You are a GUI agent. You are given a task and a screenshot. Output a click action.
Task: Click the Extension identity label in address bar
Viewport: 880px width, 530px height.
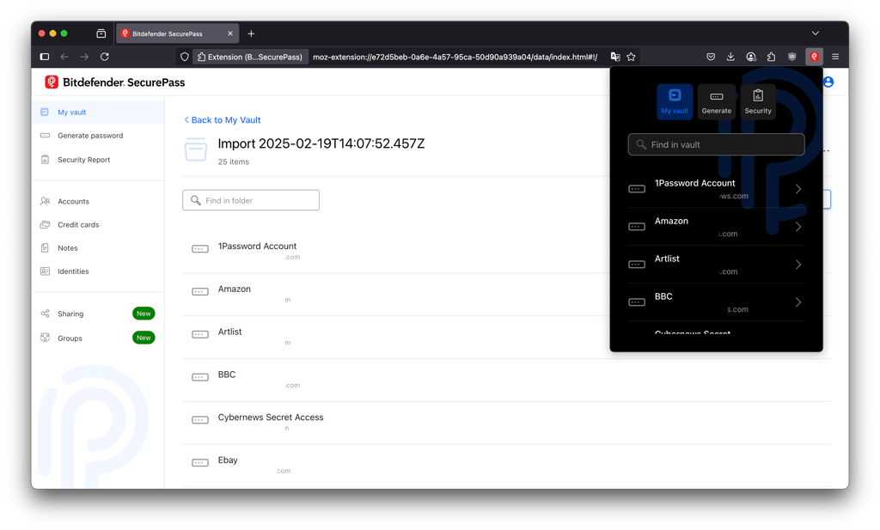[x=250, y=57]
